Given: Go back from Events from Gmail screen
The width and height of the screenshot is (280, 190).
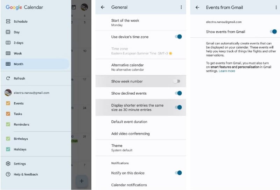Looking at the screenshot, I should [x=197, y=7].
